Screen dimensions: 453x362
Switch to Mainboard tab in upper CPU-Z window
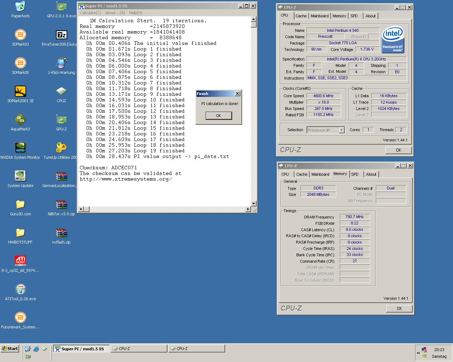point(320,16)
